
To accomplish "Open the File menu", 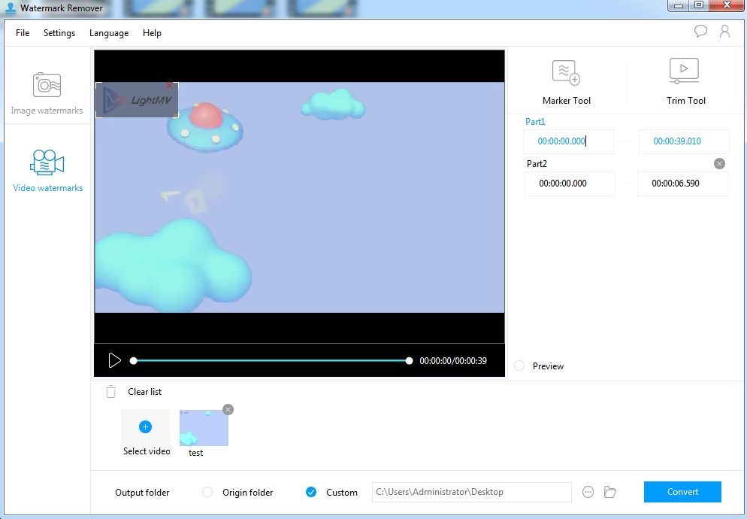I will coord(23,33).
